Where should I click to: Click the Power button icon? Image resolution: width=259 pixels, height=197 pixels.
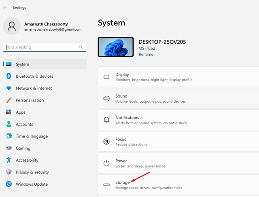(x=106, y=163)
